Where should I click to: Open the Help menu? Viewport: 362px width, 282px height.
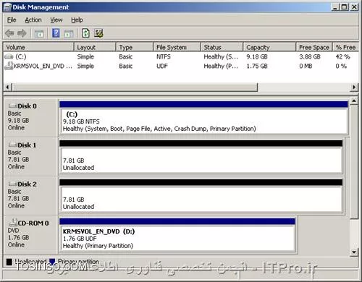pos(77,20)
